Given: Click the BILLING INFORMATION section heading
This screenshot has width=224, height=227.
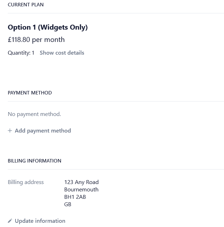Looking at the screenshot, I should pyautogui.click(x=35, y=161).
